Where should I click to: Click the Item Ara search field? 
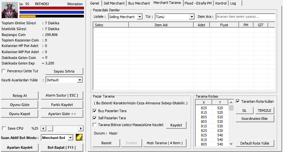245,17
